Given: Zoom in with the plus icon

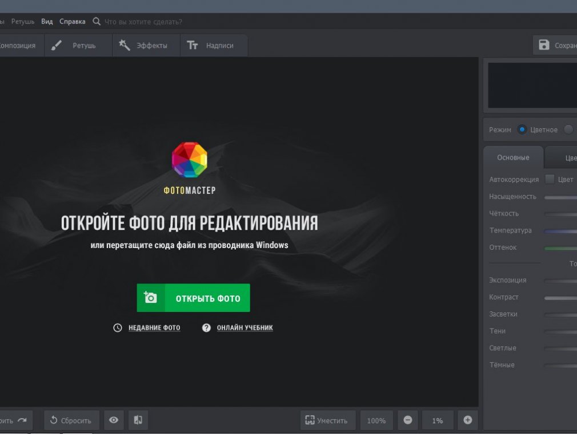Looking at the screenshot, I should pyautogui.click(x=468, y=420).
